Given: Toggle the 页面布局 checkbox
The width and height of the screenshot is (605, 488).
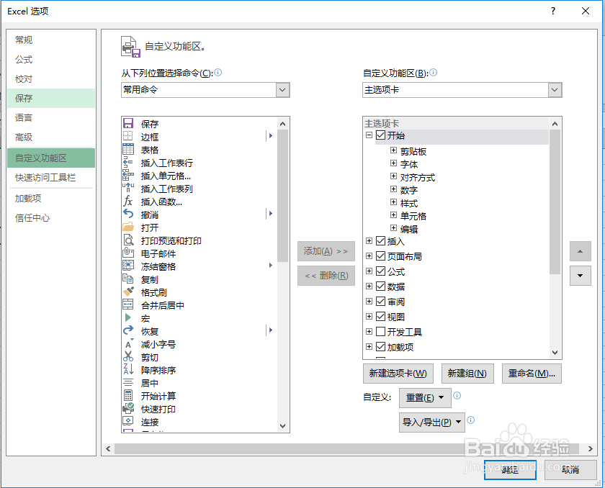Looking at the screenshot, I should (380, 256).
